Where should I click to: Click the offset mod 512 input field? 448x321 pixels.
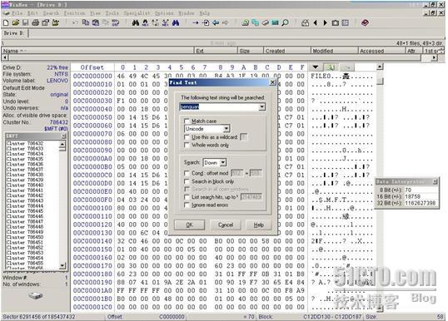[236, 173]
